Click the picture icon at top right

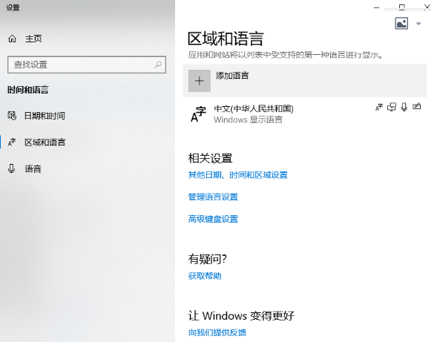pyautogui.click(x=401, y=23)
